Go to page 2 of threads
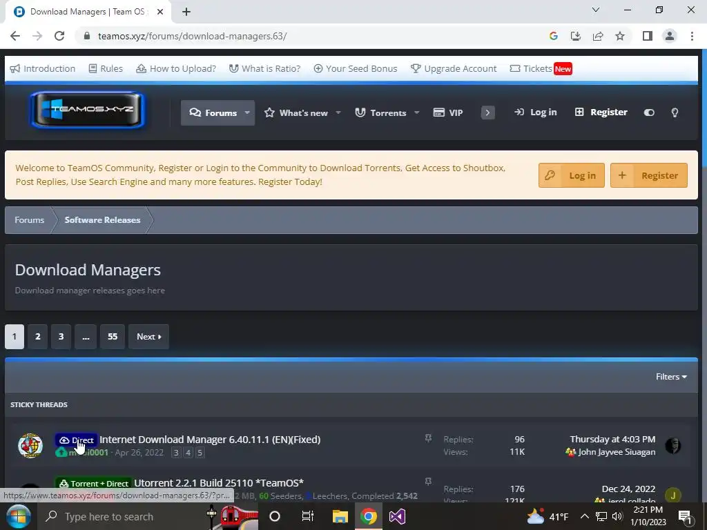Image resolution: width=707 pixels, height=530 pixels. (38, 337)
